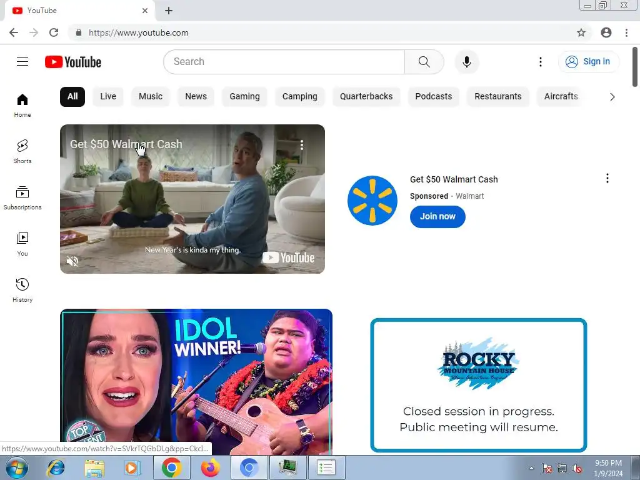Open Get $50 Walmart Cash ad title link
The height and width of the screenshot is (480, 640).
pos(454,179)
